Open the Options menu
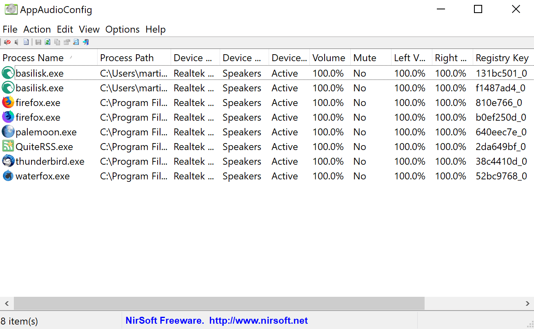The image size is (534, 329). (122, 29)
